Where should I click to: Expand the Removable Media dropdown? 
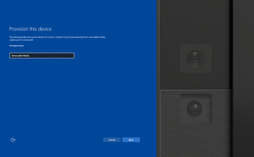coord(41,56)
